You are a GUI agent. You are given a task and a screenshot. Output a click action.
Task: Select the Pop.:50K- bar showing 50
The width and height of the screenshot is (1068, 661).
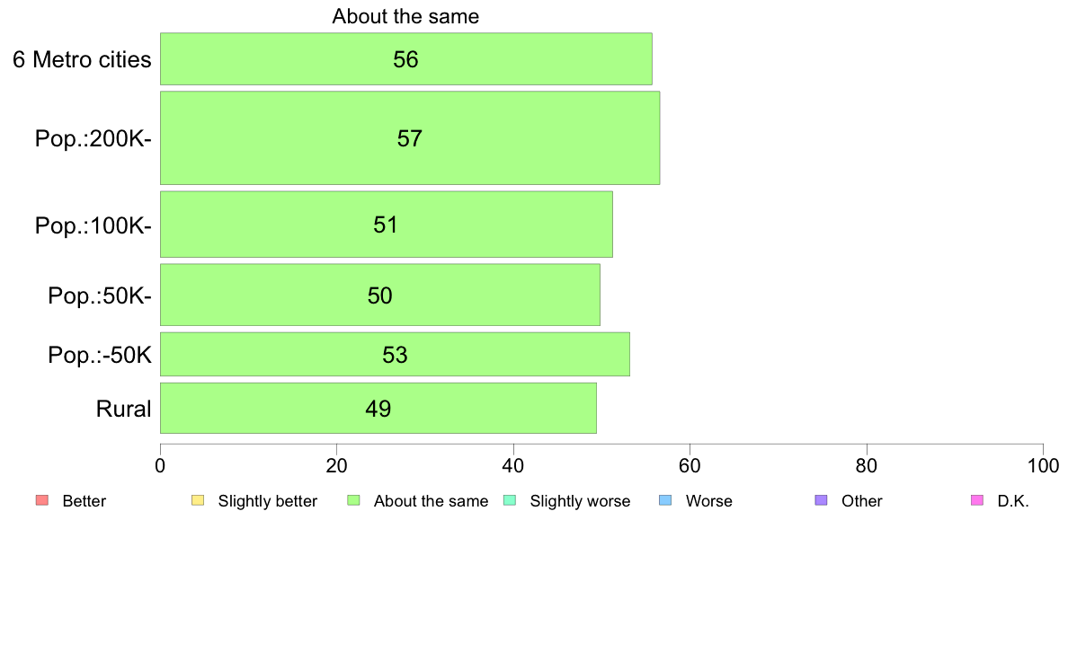point(380,295)
